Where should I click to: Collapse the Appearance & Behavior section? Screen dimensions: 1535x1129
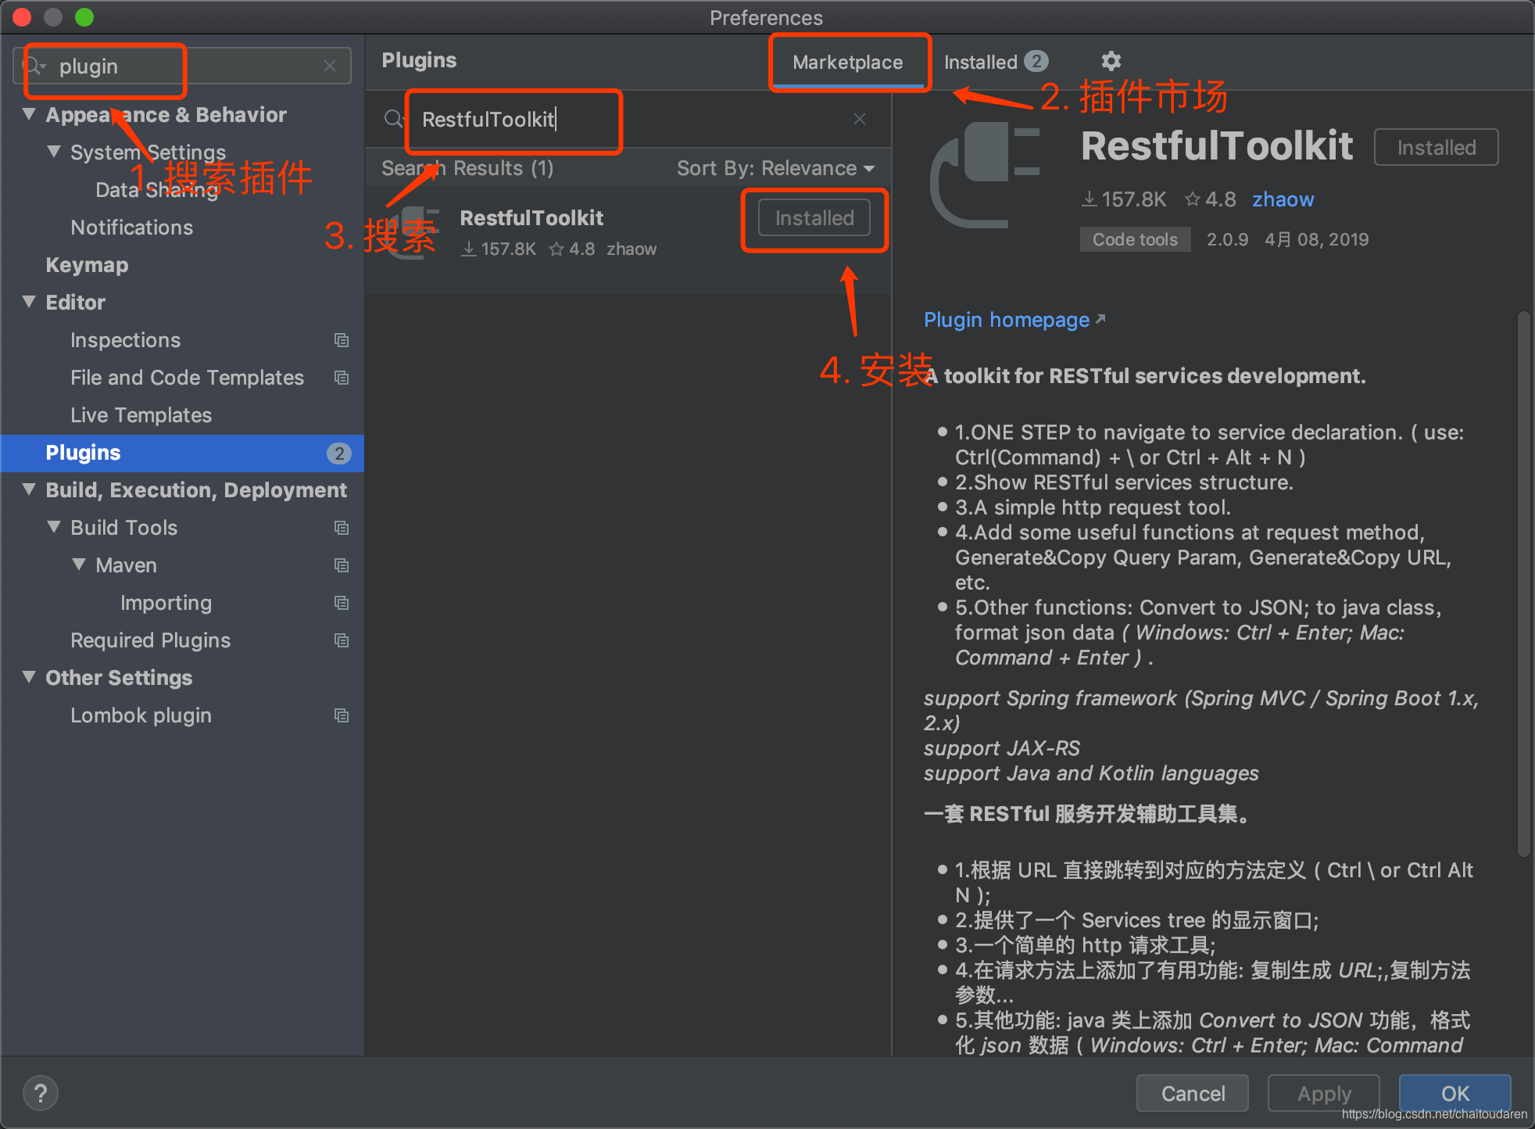(29, 114)
